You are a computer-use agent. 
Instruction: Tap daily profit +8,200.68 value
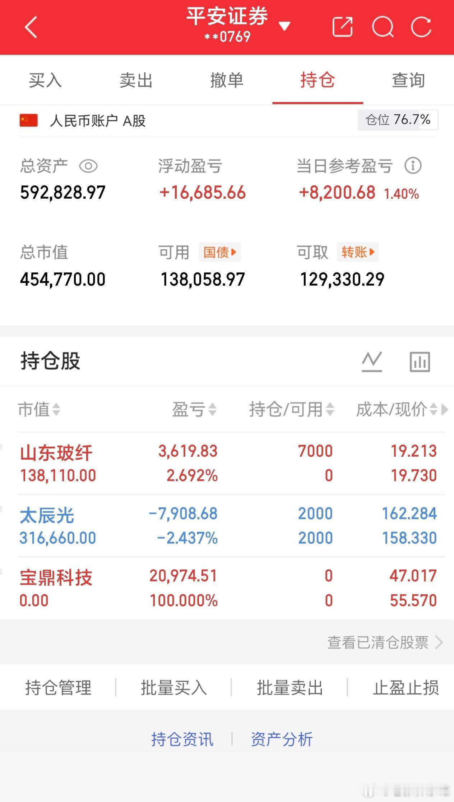pyautogui.click(x=337, y=192)
